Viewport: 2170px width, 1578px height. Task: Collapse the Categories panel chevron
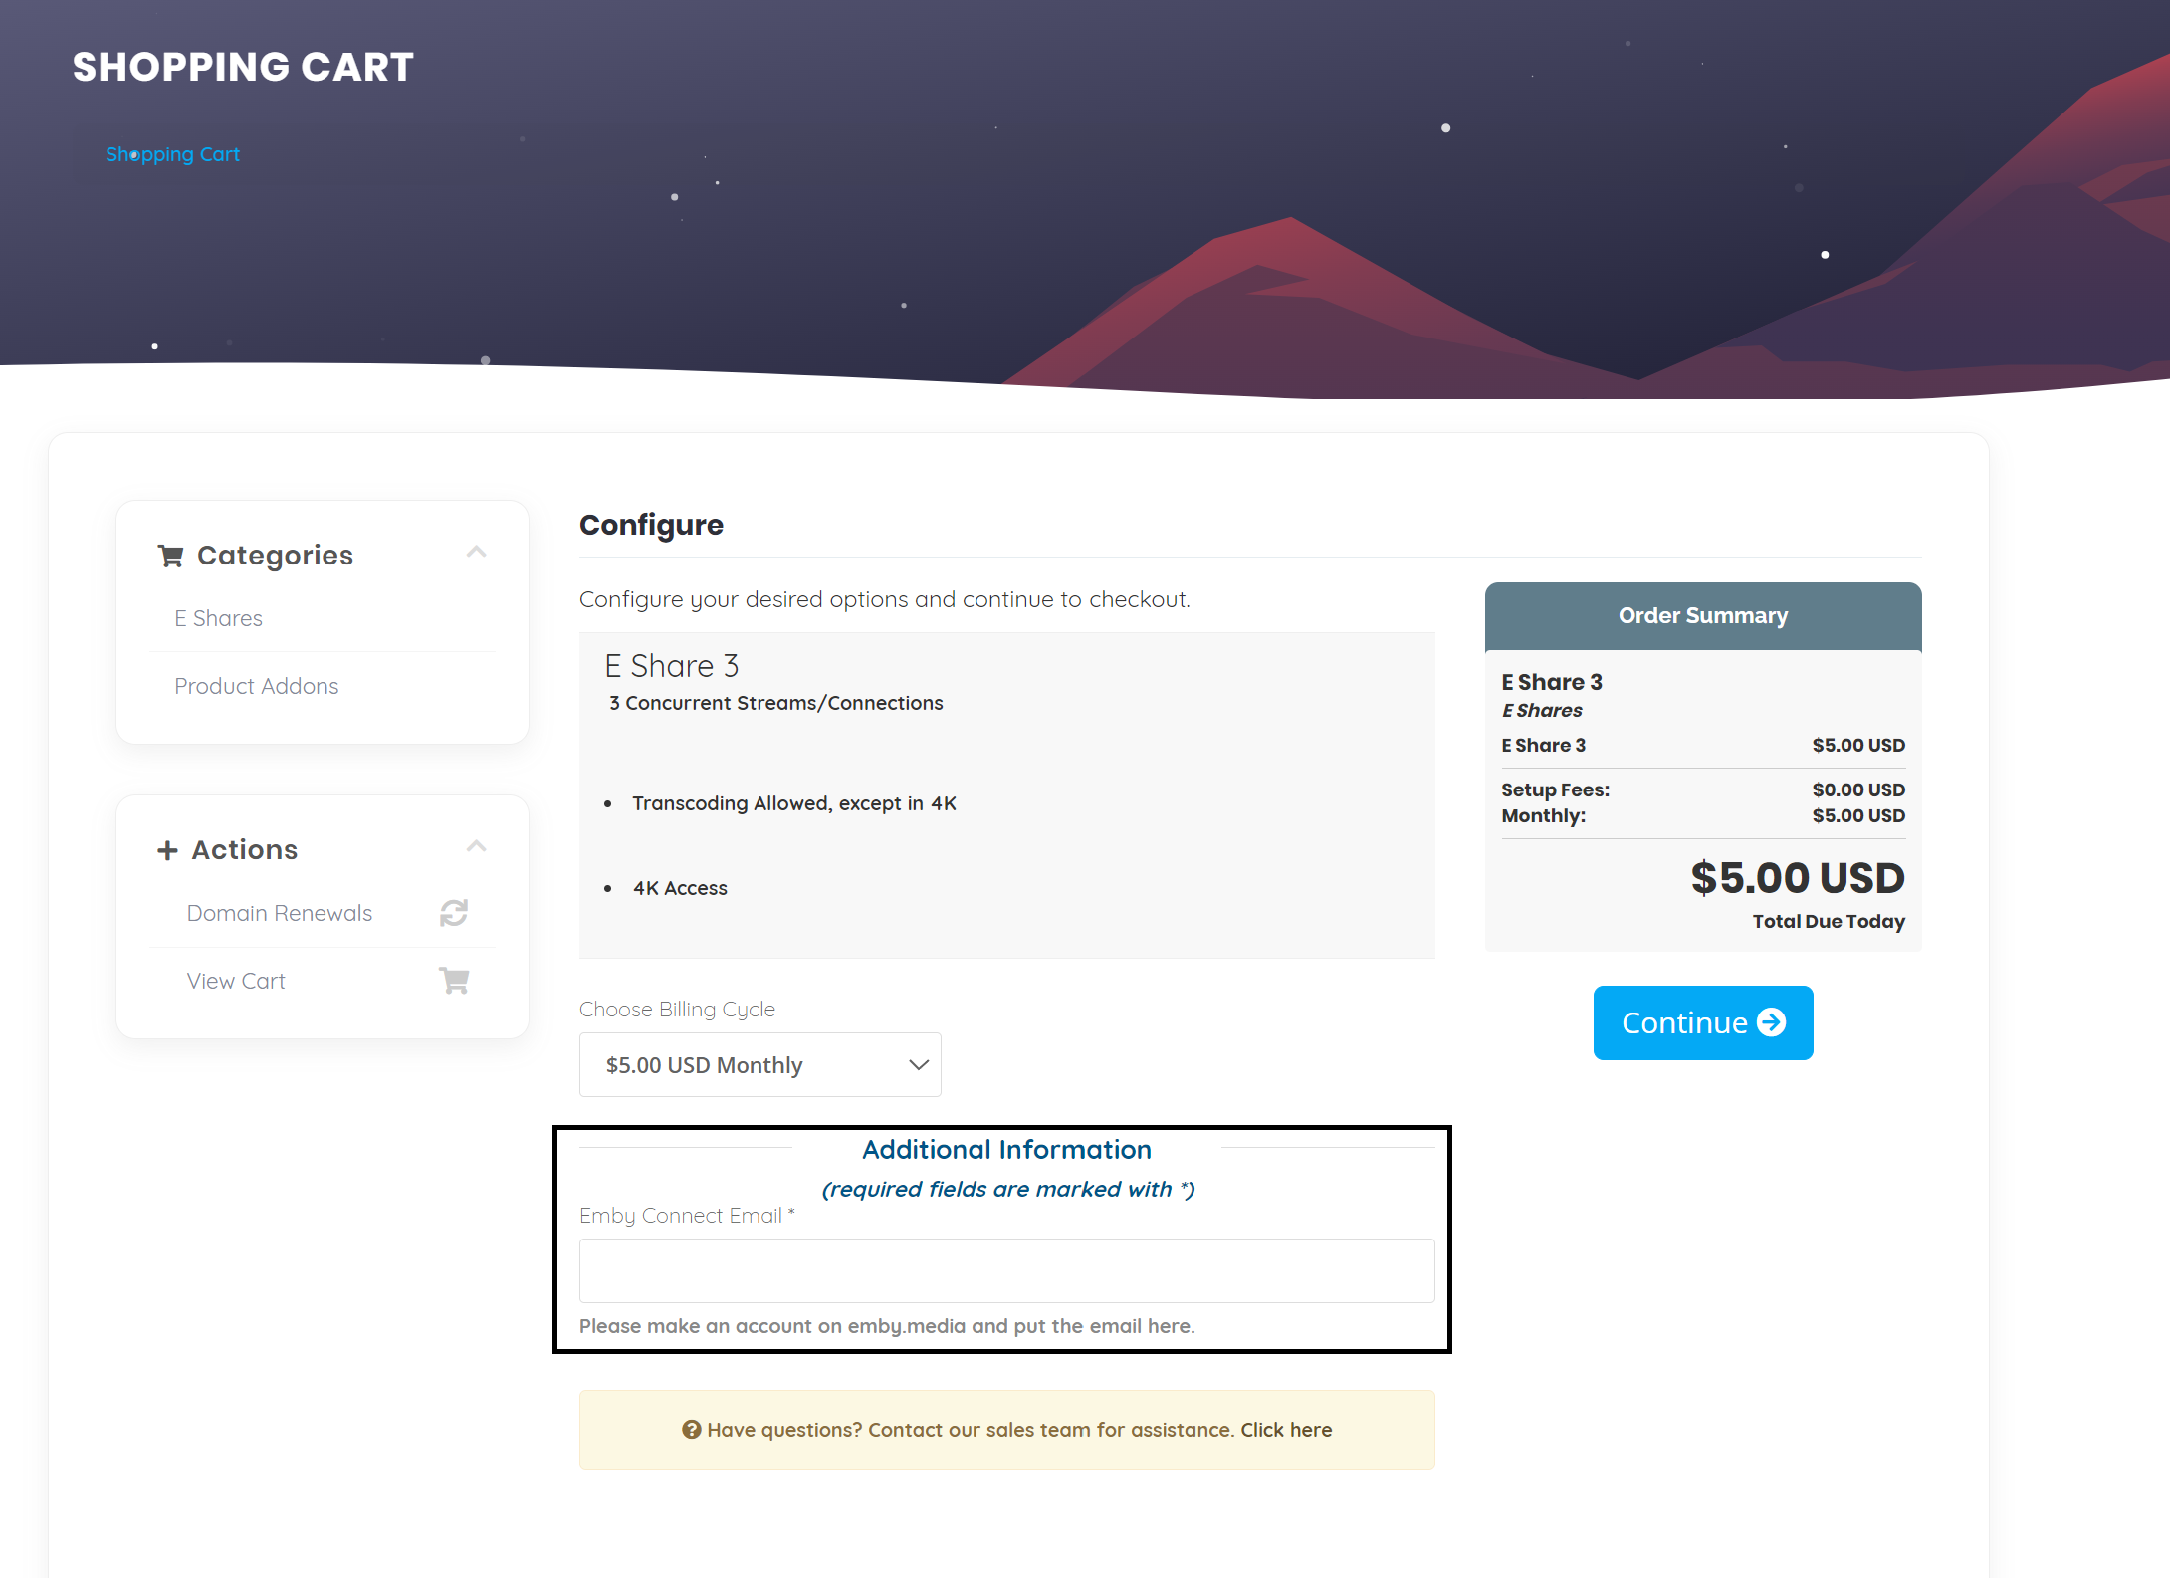click(477, 552)
